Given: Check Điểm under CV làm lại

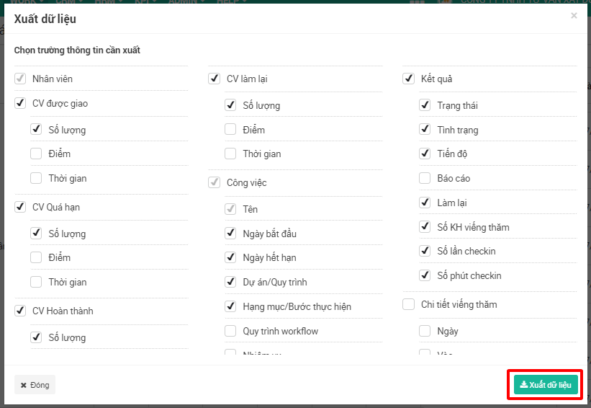Looking at the screenshot, I should coord(230,130).
